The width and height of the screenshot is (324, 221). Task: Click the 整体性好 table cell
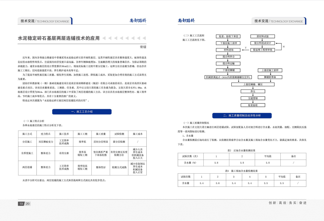coord(101,167)
